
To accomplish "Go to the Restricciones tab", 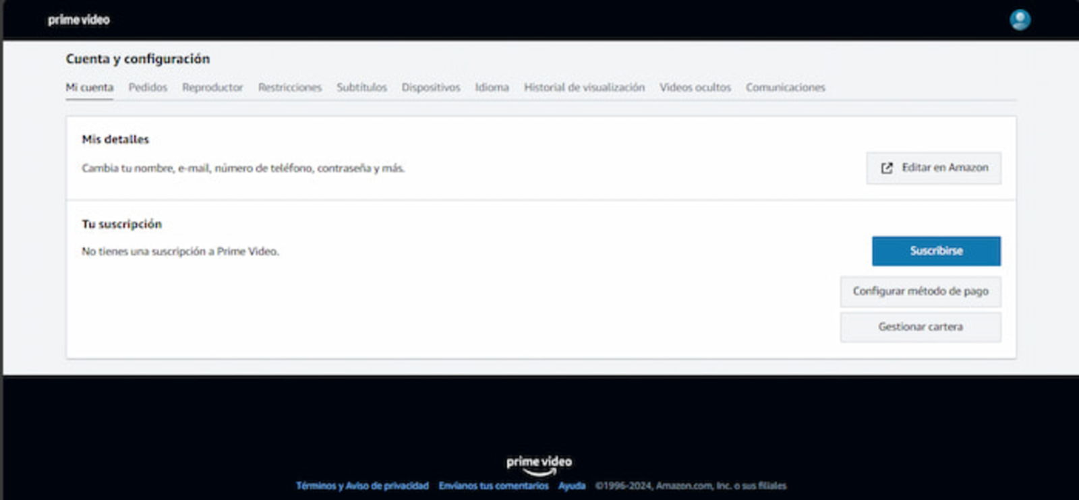I will (290, 87).
